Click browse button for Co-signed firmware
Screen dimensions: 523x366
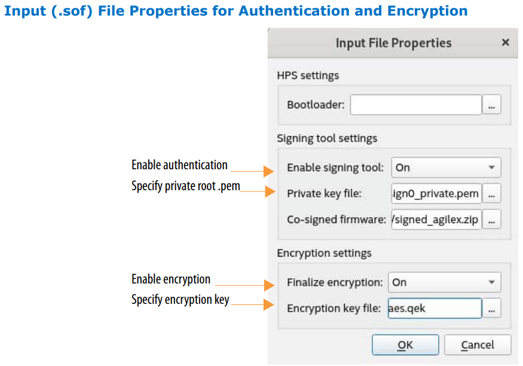(x=491, y=219)
